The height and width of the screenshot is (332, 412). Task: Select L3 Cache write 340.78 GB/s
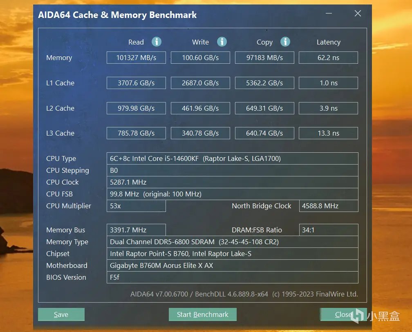[x=200, y=133]
